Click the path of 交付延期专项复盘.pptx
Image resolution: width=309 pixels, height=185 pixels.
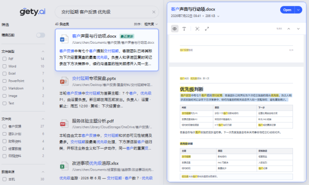pyautogui.click(x=112, y=85)
